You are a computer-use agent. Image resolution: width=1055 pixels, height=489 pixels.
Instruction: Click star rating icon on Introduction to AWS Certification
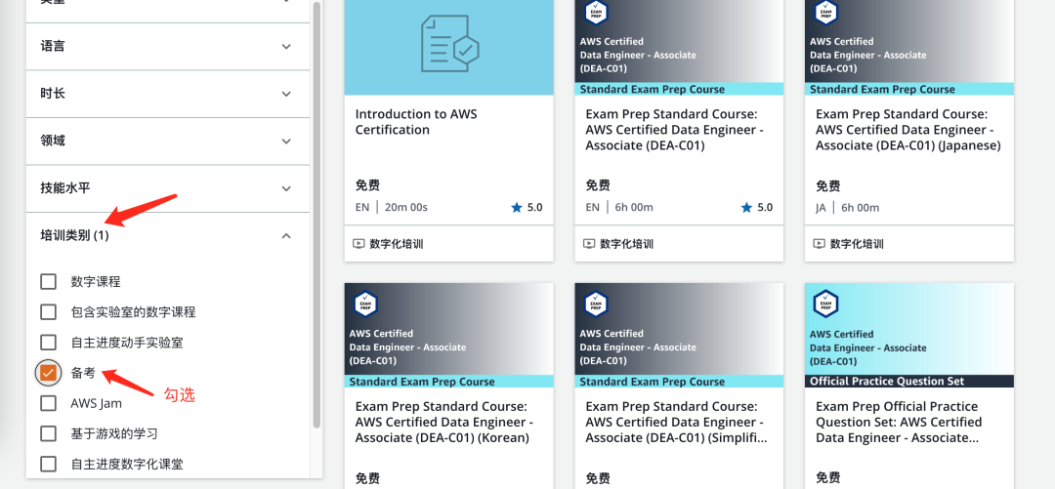point(516,207)
